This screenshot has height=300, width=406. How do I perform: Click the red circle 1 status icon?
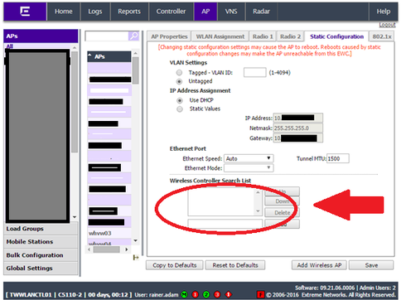(x=196, y=294)
